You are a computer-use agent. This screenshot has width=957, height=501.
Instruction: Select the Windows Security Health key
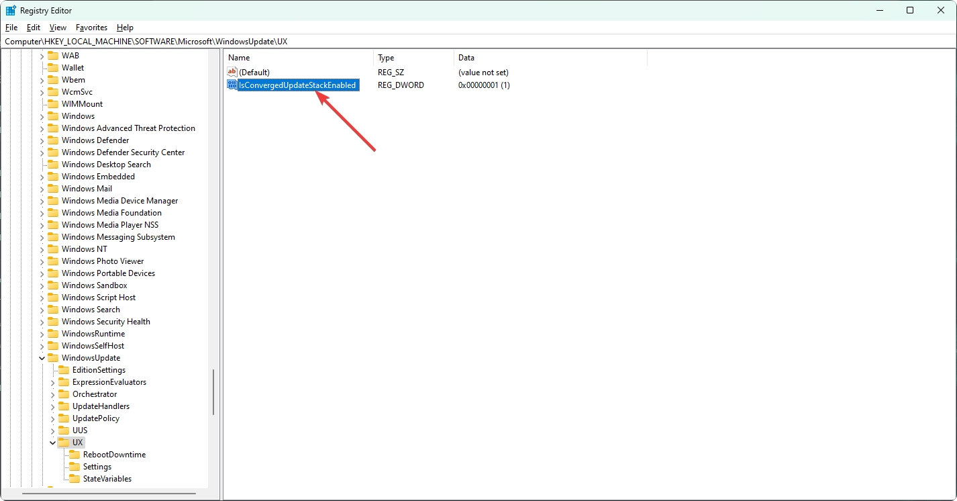(x=106, y=322)
